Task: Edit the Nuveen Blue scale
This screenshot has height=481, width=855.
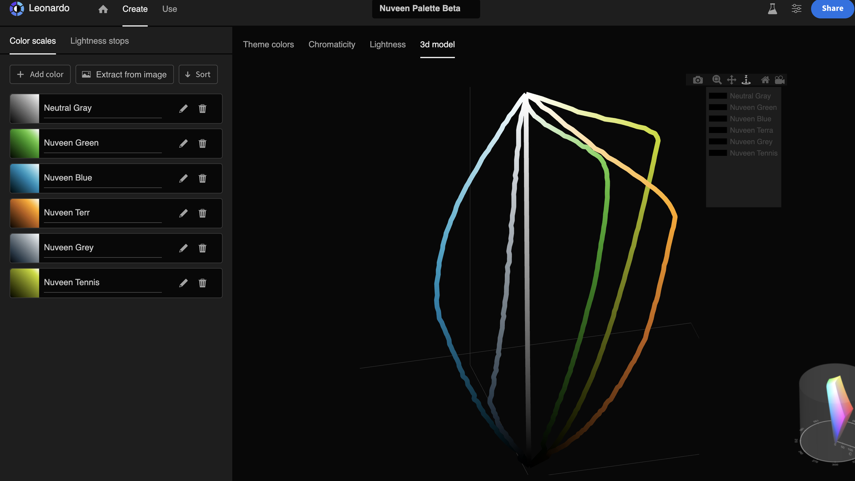Action: (183, 178)
